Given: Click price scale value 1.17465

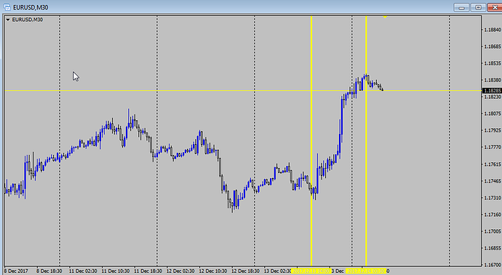Looking at the screenshot, I should 493,181.
